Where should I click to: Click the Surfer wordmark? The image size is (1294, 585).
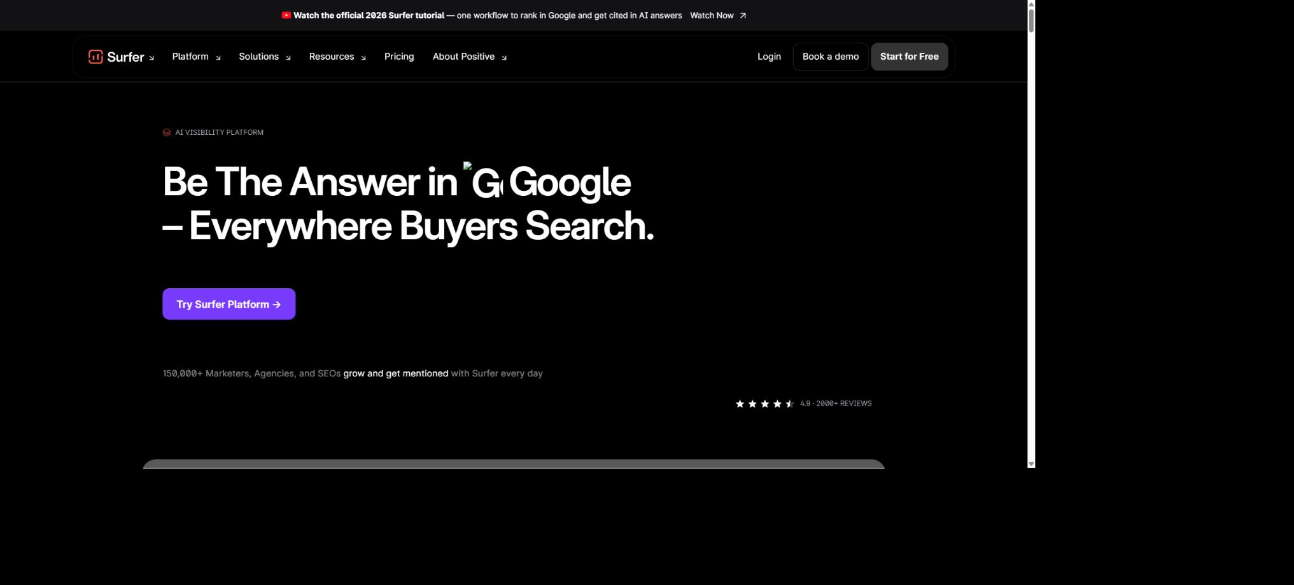tap(125, 57)
